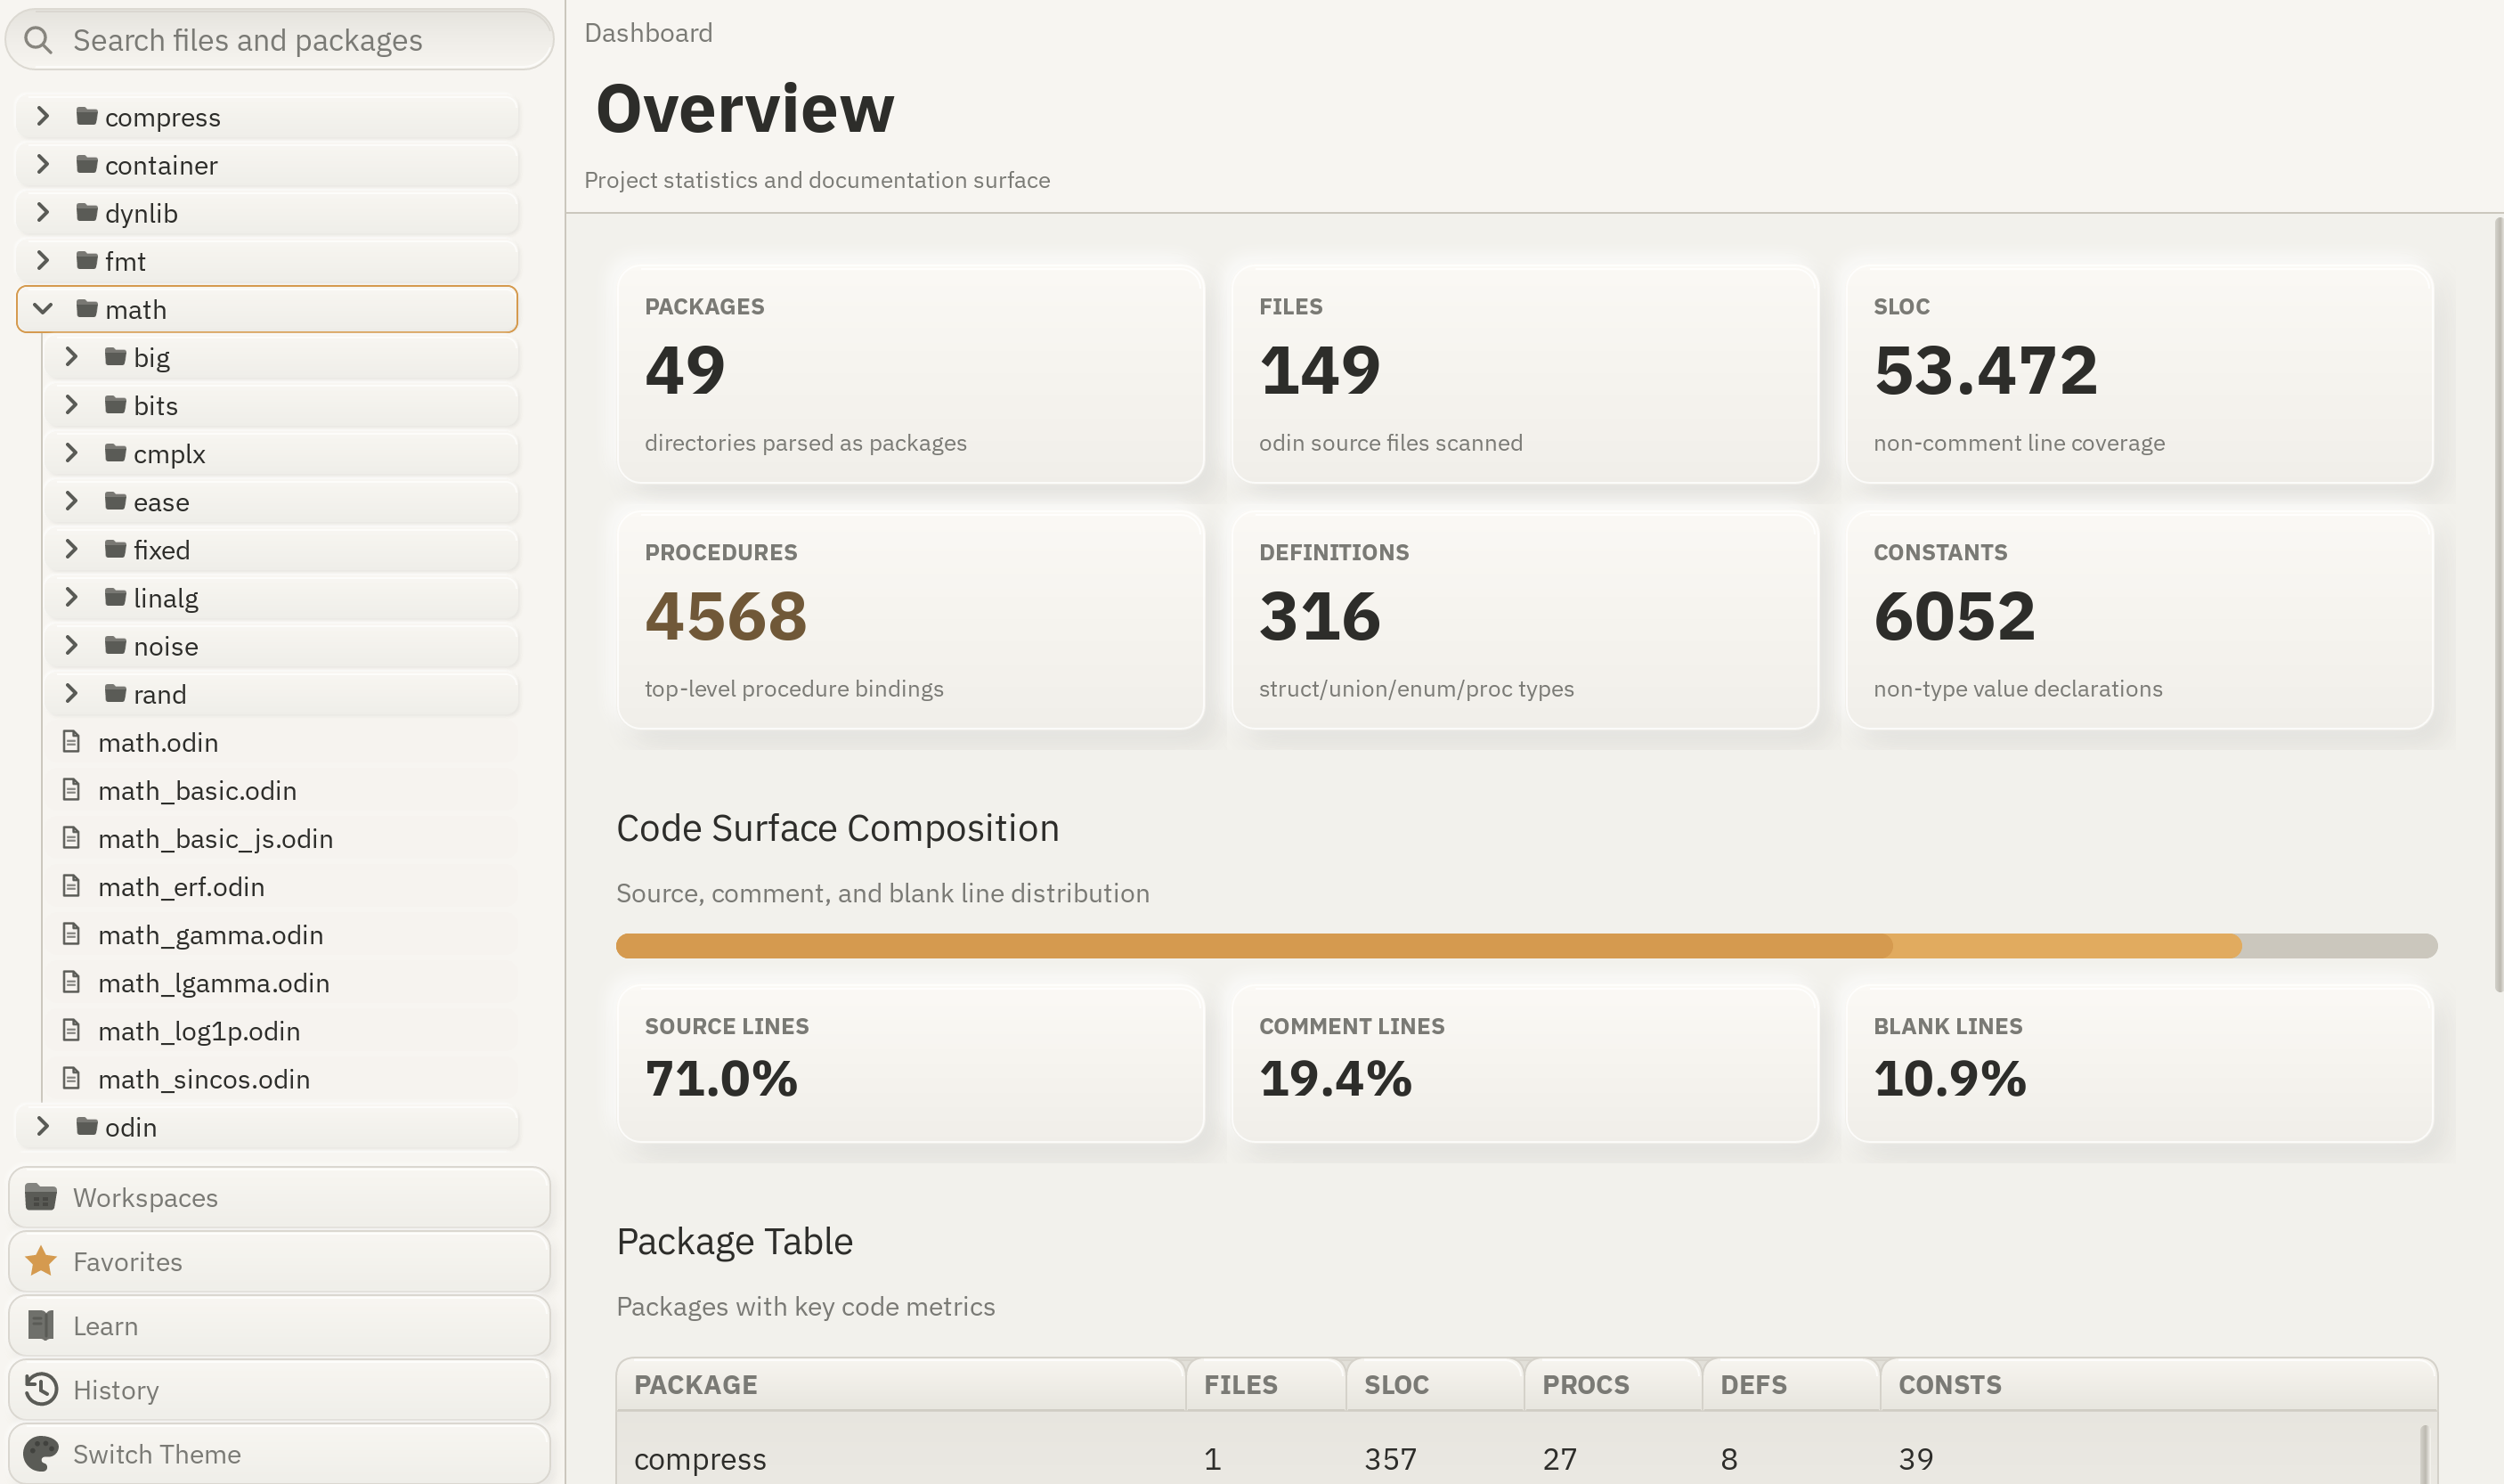The image size is (2504, 1484).
Task: Expand the rand subfolder chevron
Action: coord(71,693)
